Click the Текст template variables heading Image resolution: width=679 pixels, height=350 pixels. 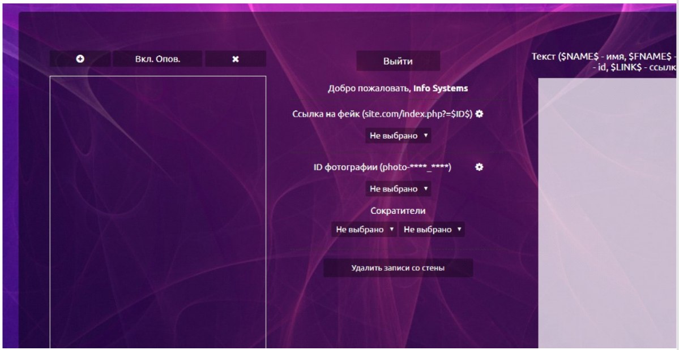tap(605, 62)
